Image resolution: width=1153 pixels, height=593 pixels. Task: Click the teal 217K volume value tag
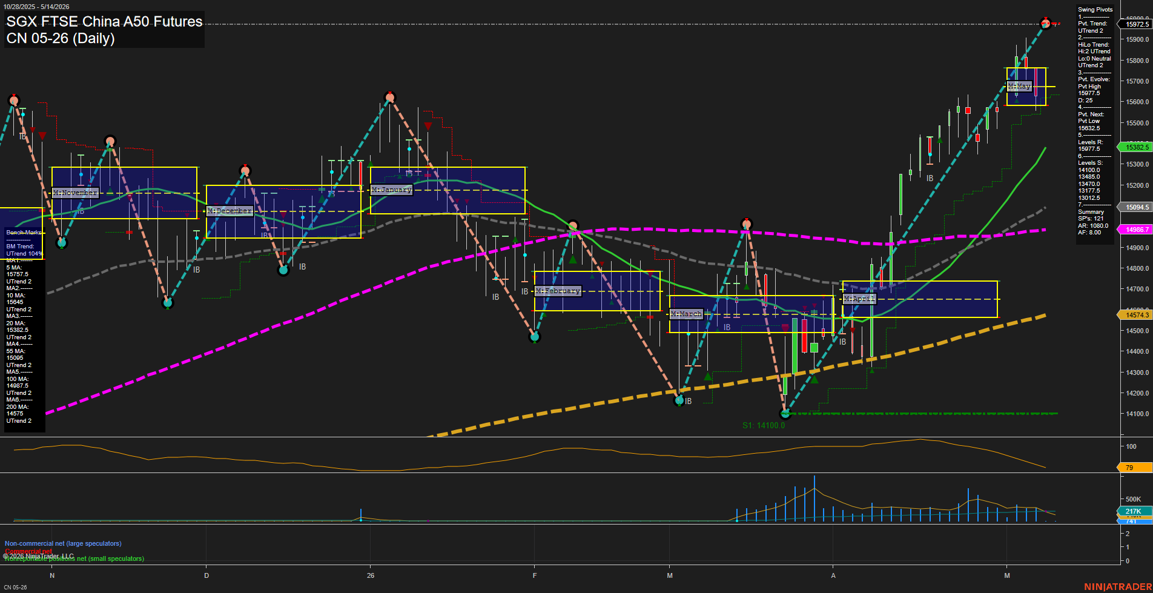click(1134, 511)
